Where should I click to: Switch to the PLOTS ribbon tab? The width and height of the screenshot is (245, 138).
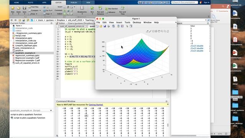[31, 3]
